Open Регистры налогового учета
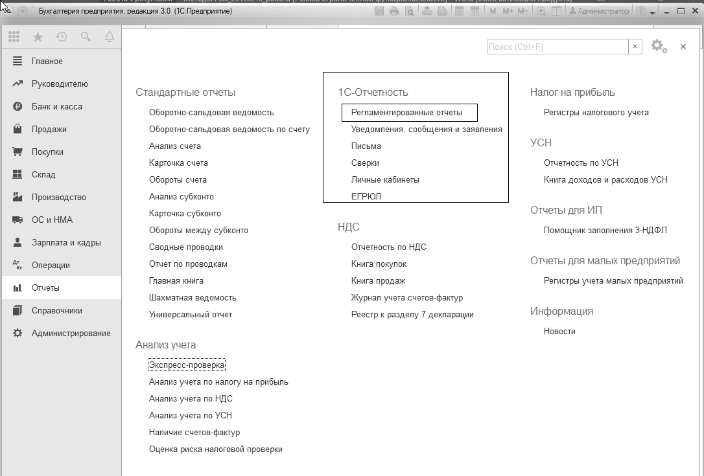The width and height of the screenshot is (704, 476). tap(596, 113)
